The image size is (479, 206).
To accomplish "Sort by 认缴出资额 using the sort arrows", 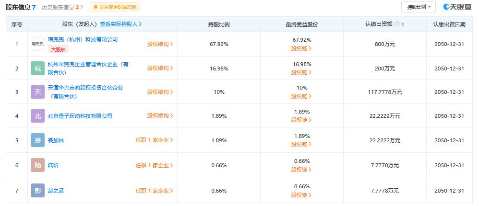I will pyautogui.click(x=403, y=24).
